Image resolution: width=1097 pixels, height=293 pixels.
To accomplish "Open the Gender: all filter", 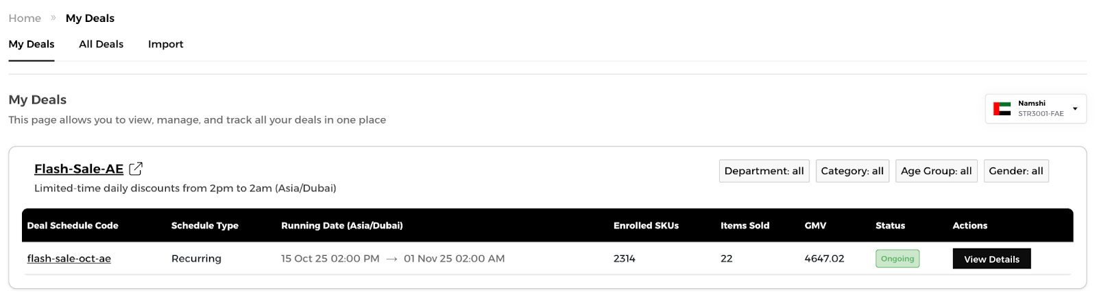I will coord(1016,171).
